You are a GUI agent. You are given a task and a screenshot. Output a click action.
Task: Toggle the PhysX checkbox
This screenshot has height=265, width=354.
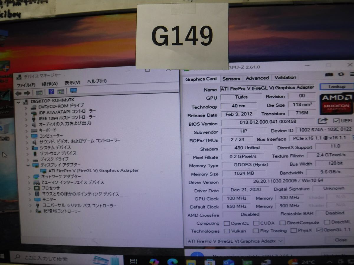294,230
